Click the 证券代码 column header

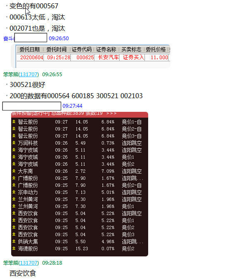click(x=82, y=49)
